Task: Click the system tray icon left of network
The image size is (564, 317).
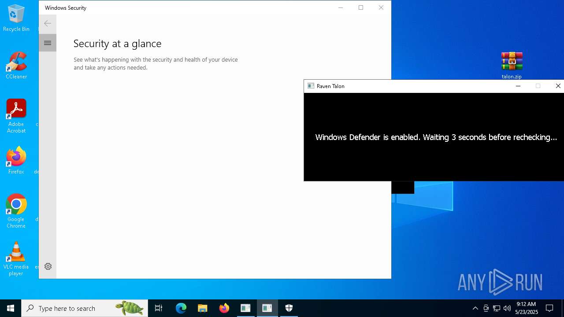Action: (x=486, y=308)
